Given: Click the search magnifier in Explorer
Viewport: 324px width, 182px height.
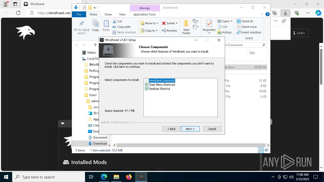Looking at the screenshot, I should pyautogui.click(x=264, y=45).
